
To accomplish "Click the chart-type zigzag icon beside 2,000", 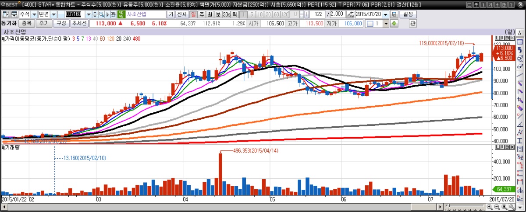I will (x=350, y=14).
